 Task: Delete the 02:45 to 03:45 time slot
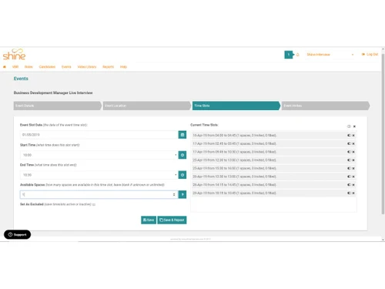point(353,143)
